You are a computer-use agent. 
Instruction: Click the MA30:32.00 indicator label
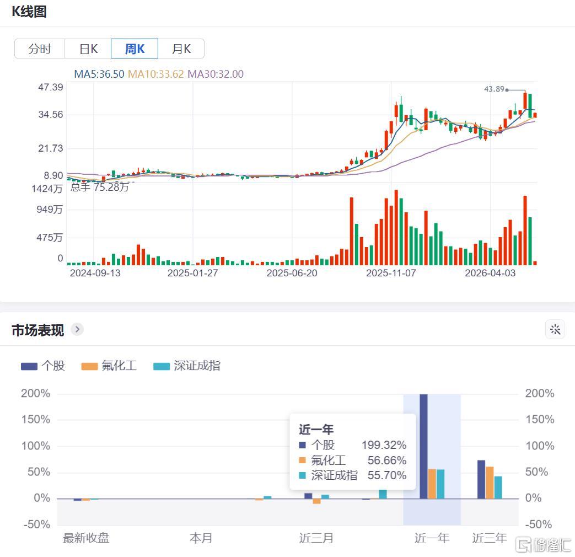tap(216, 74)
